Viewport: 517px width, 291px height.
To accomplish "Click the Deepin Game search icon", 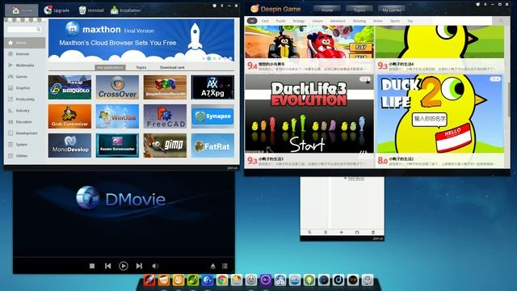I will [x=501, y=21].
